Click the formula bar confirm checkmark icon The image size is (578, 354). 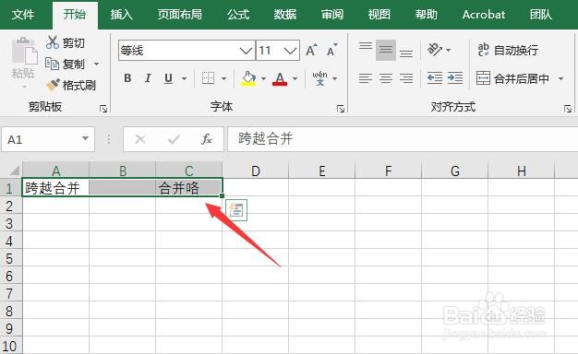pos(174,139)
